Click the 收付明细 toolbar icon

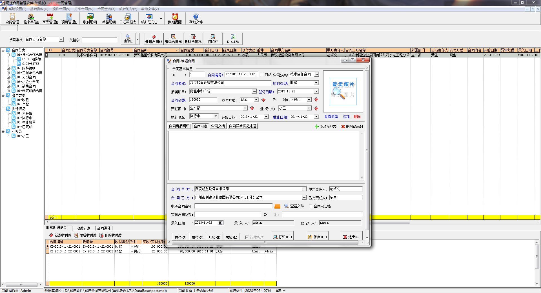point(90,17)
